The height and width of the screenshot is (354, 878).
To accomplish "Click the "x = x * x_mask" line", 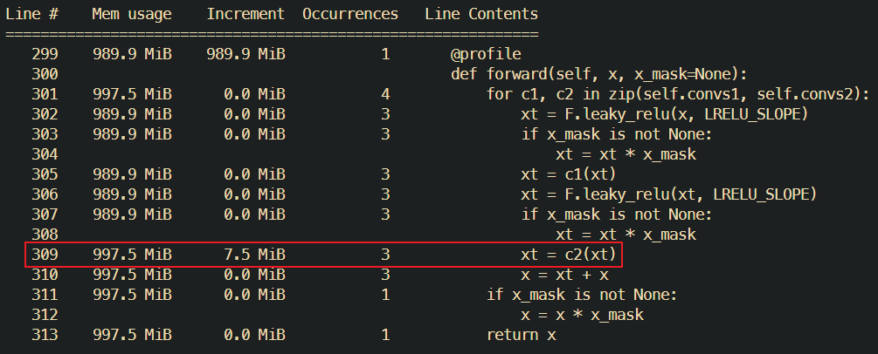I will click(582, 316).
